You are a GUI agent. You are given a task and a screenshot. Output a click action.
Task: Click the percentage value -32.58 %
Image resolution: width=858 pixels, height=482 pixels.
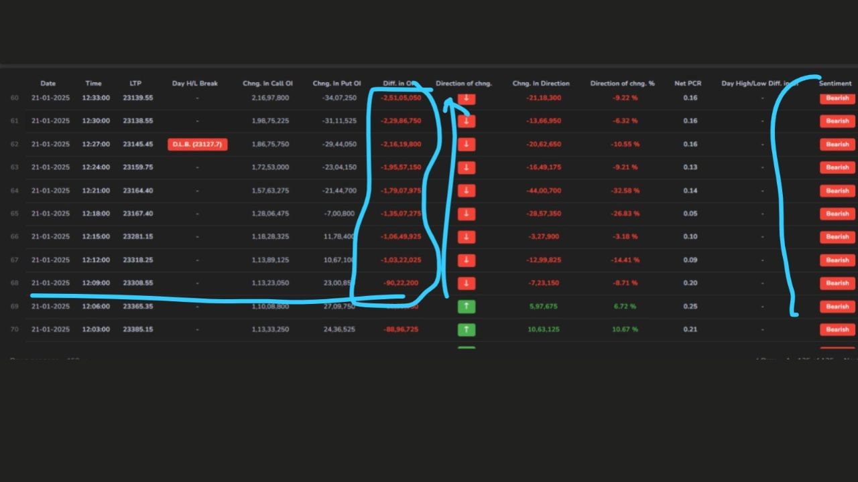[625, 191]
